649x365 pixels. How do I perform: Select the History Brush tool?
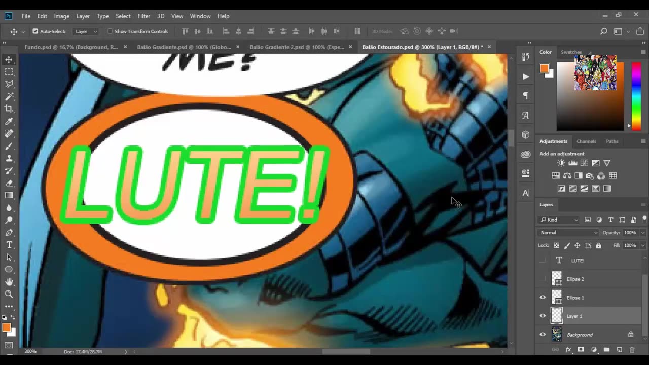pos(9,171)
